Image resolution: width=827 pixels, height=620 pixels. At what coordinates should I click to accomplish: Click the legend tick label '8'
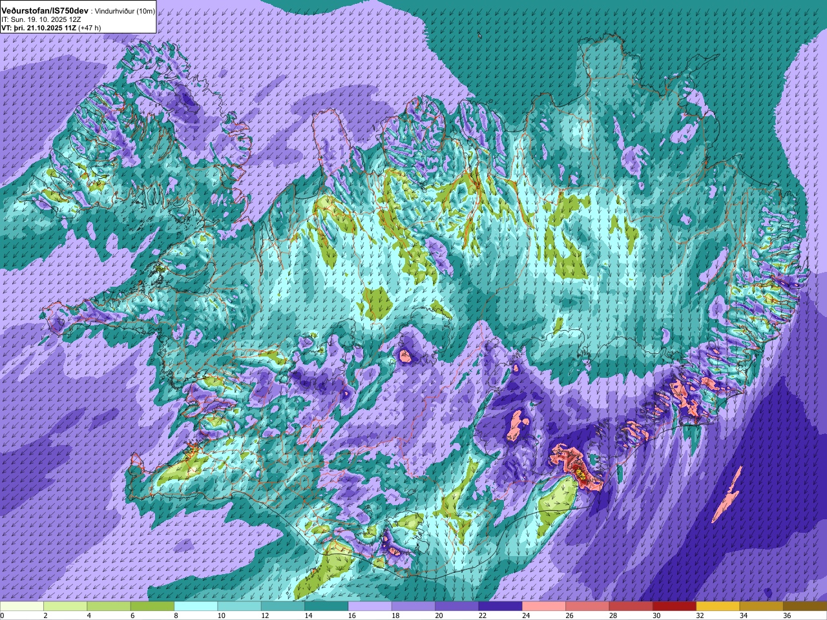[176, 616]
